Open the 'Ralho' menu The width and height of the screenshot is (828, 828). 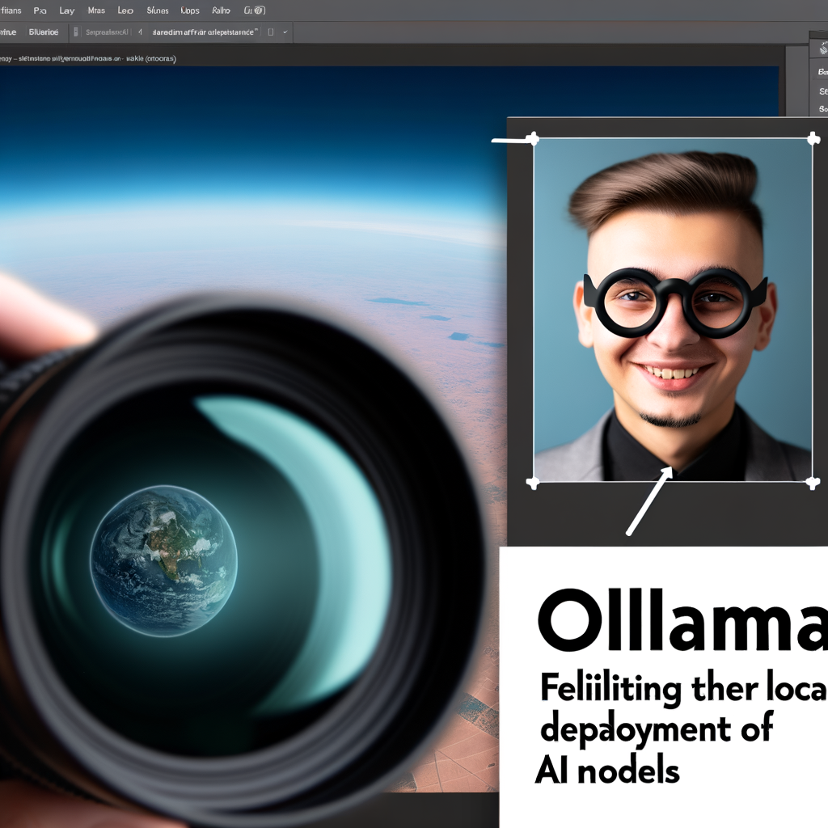tap(222, 11)
